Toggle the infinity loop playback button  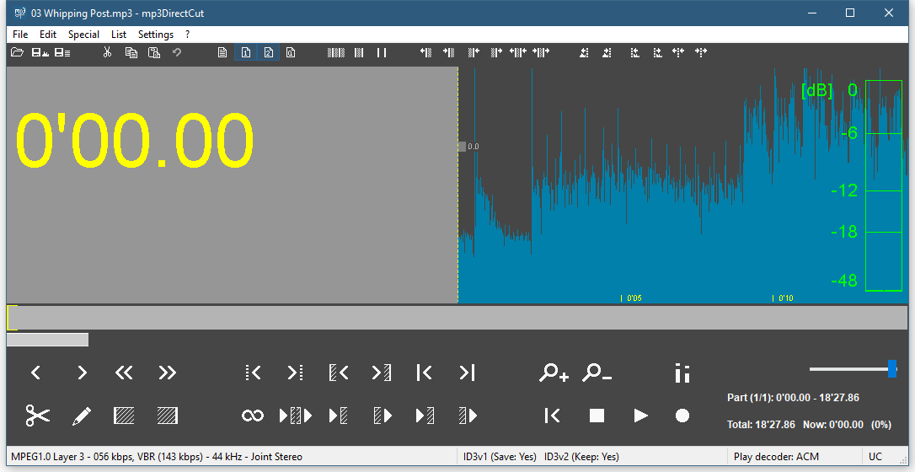click(252, 416)
